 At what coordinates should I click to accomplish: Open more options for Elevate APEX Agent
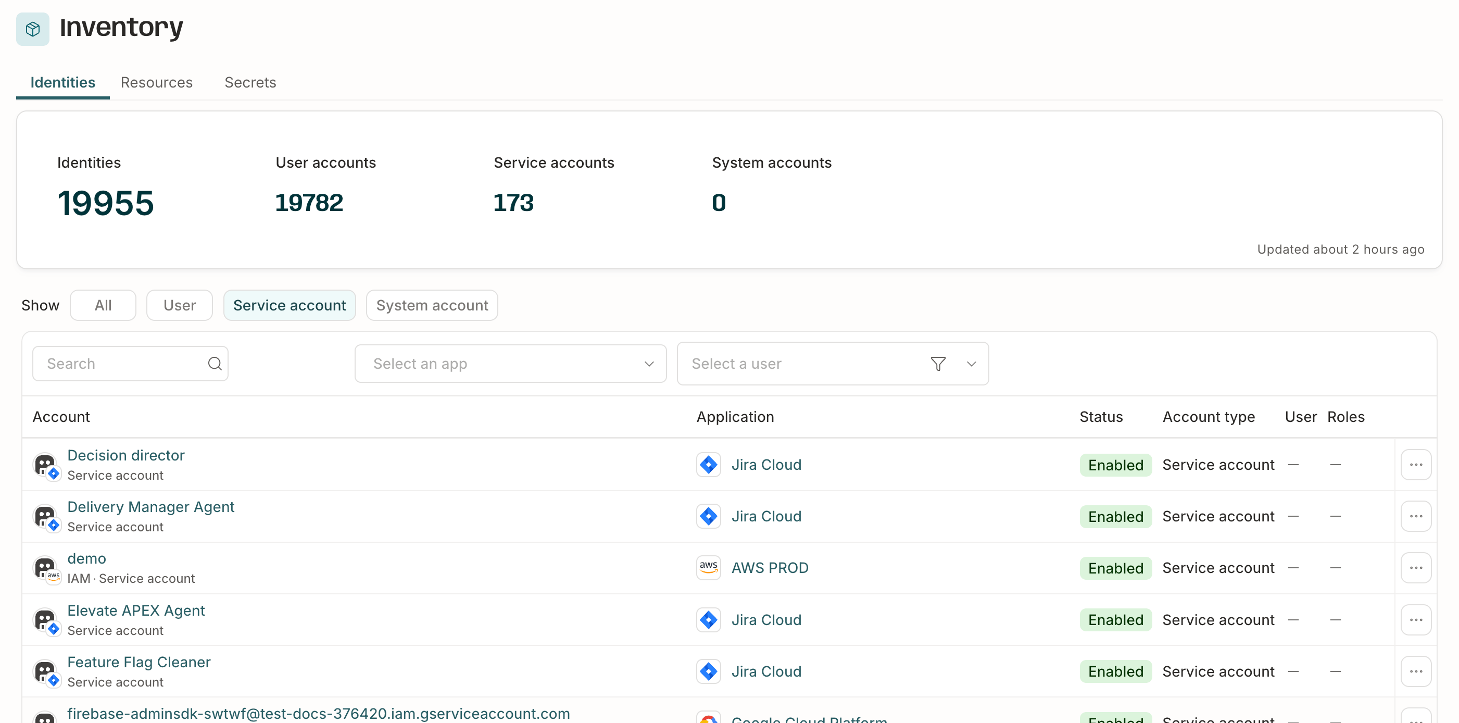1416,620
